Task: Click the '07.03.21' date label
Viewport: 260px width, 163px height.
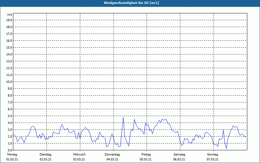Action: coord(213,159)
